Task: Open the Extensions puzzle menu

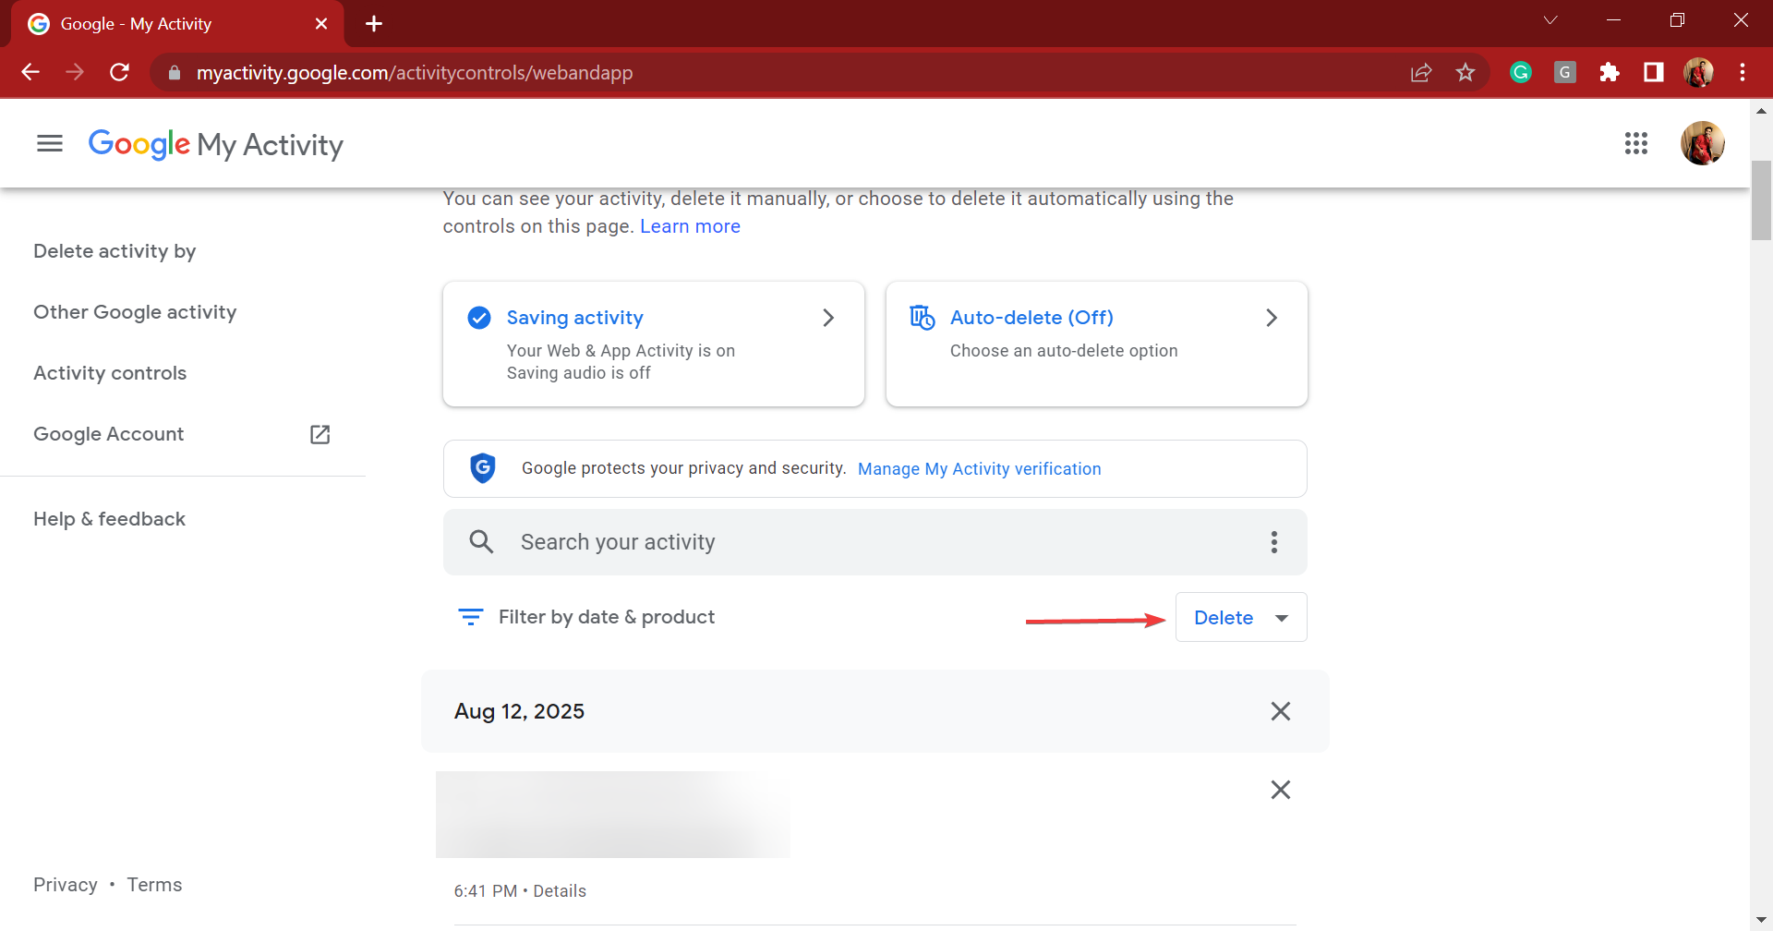Action: tap(1610, 72)
